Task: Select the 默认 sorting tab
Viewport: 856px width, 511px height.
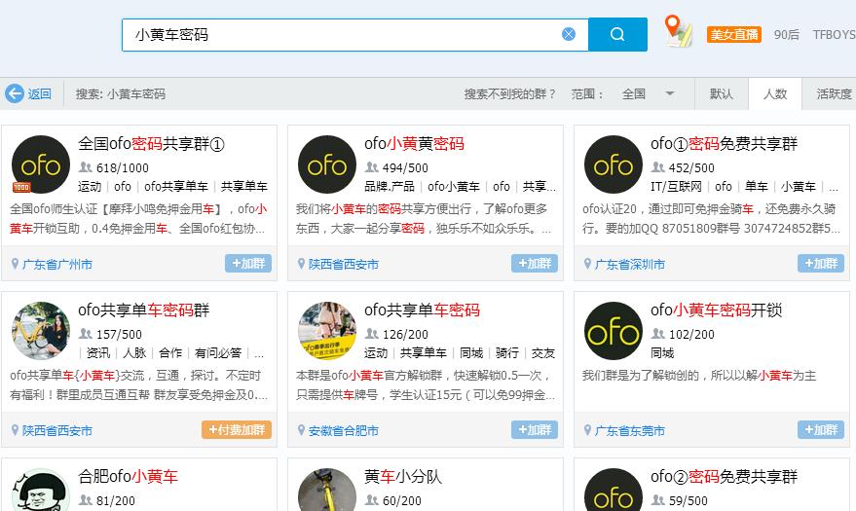Action: (x=722, y=94)
